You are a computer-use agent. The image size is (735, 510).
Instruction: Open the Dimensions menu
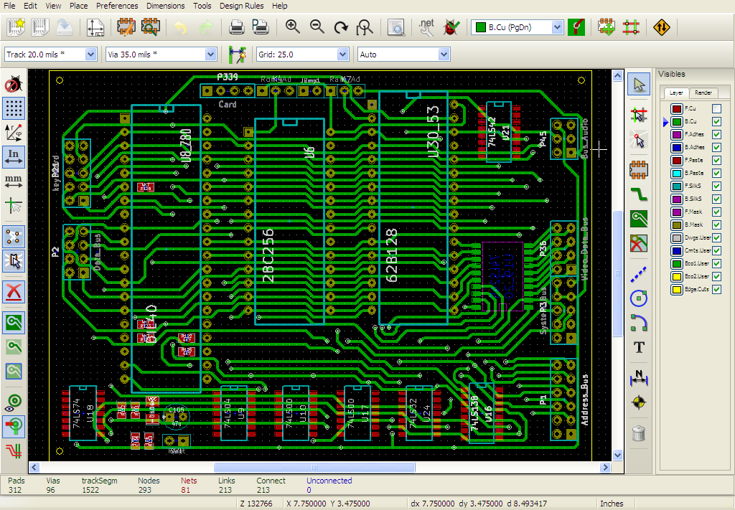(165, 6)
